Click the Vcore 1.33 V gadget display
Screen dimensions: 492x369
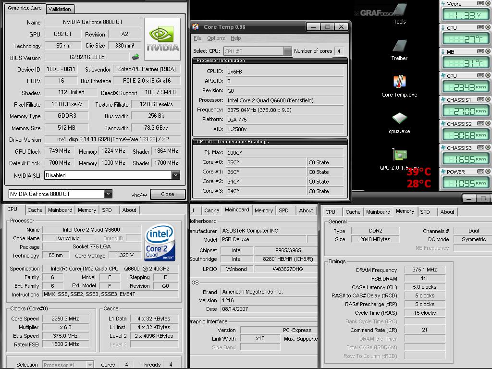465,15
